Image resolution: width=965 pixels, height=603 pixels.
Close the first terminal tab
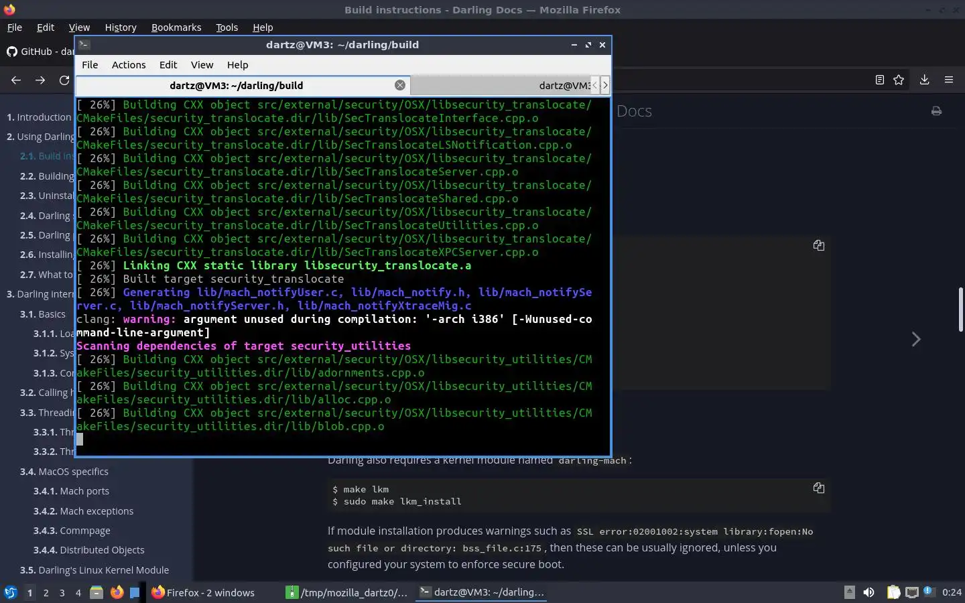[400, 85]
